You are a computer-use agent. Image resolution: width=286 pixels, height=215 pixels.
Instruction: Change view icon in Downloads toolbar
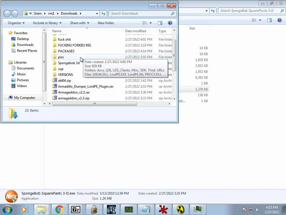click(145, 23)
